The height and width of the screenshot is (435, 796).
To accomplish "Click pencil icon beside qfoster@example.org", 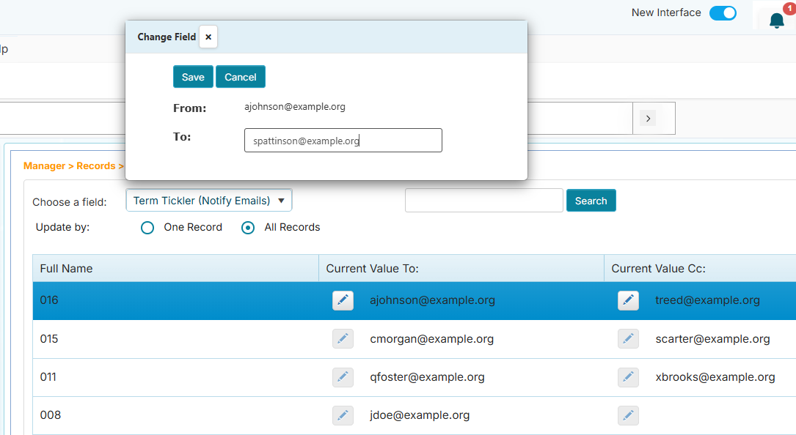I will point(343,377).
